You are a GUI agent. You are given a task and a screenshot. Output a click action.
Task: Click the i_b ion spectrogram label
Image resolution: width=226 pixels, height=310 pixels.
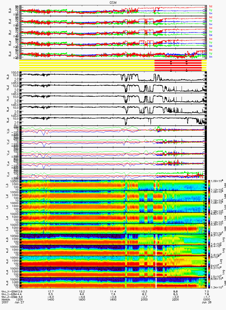(x=7, y=186)
